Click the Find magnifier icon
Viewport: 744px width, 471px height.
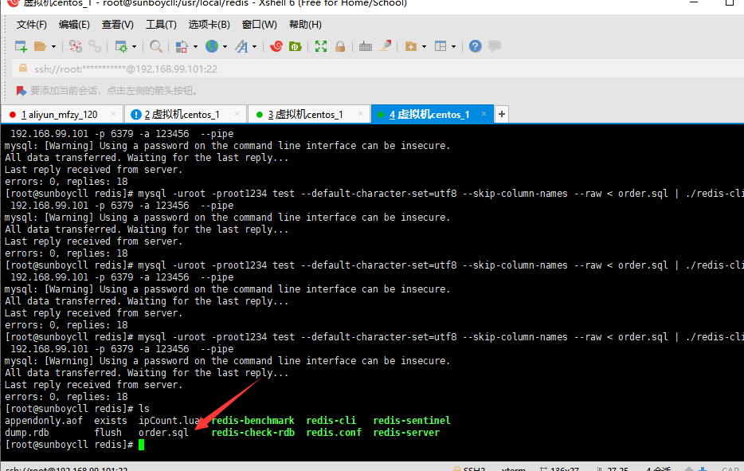pos(155,46)
